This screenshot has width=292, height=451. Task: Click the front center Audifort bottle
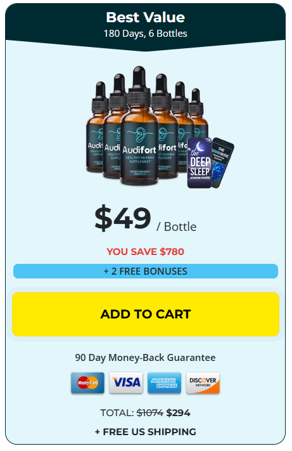139,127
